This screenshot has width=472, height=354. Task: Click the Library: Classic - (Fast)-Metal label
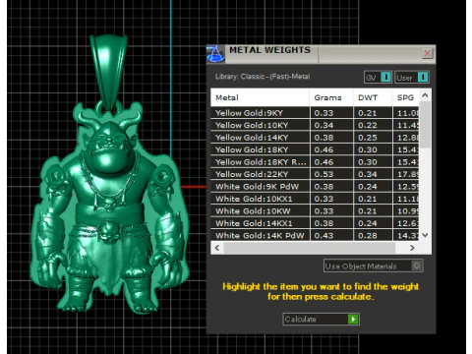click(x=263, y=77)
